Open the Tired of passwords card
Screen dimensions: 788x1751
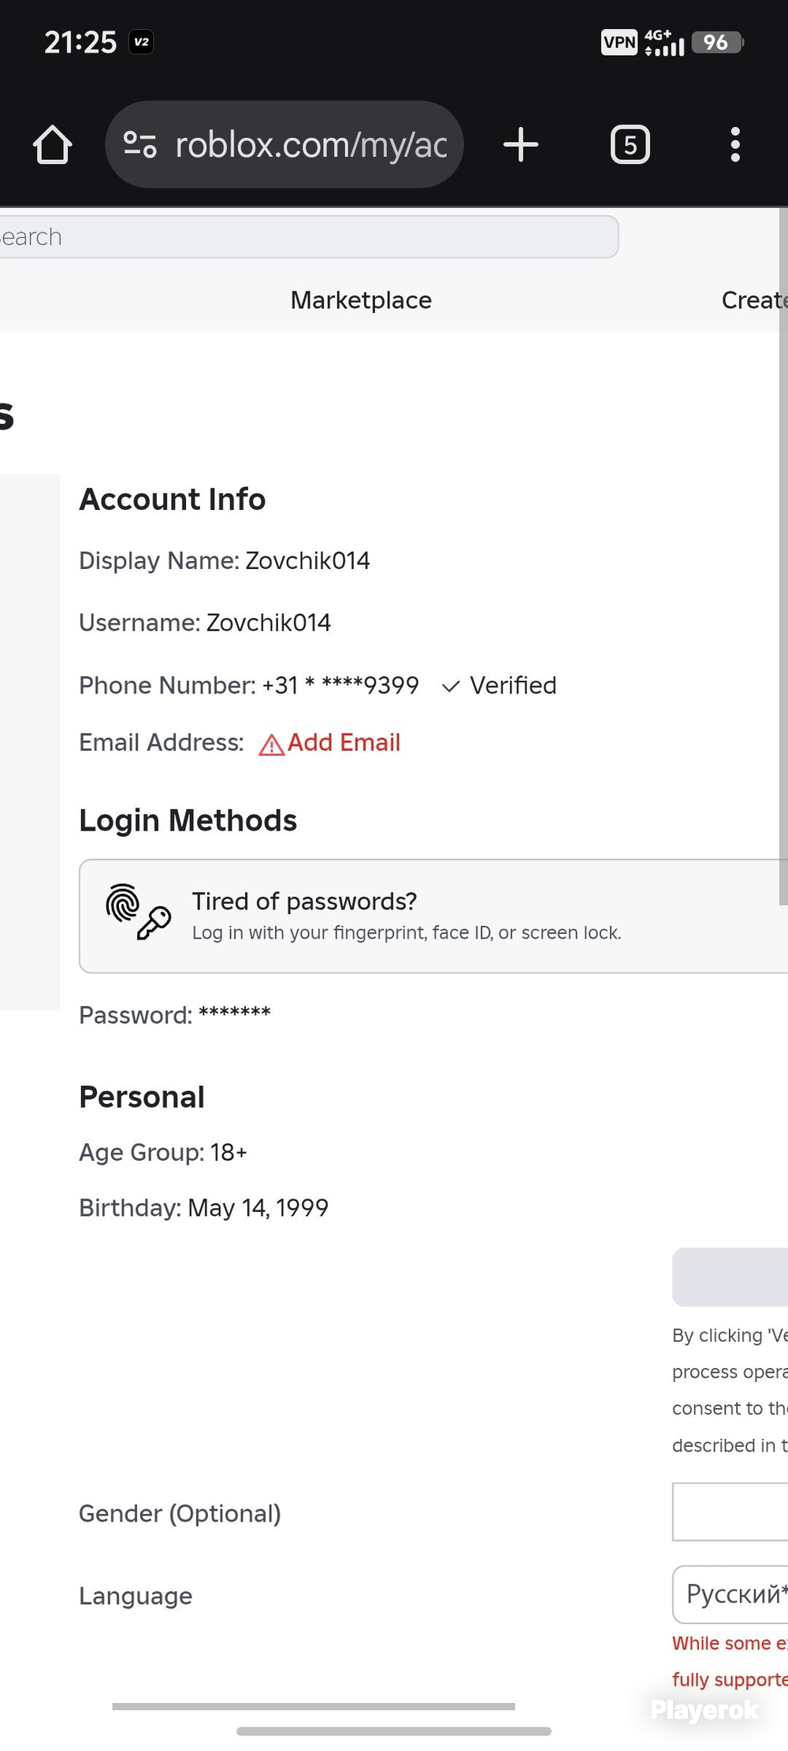pyautogui.click(x=433, y=916)
